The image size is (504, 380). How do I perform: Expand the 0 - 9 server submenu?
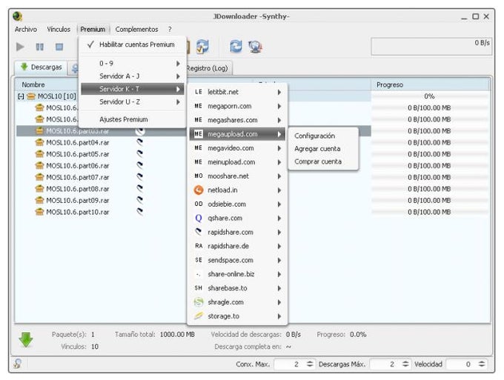click(132, 64)
